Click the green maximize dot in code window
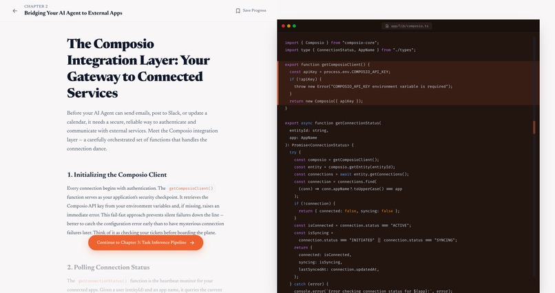Image resolution: width=555 pixels, height=293 pixels. click(x=294, y=26)
